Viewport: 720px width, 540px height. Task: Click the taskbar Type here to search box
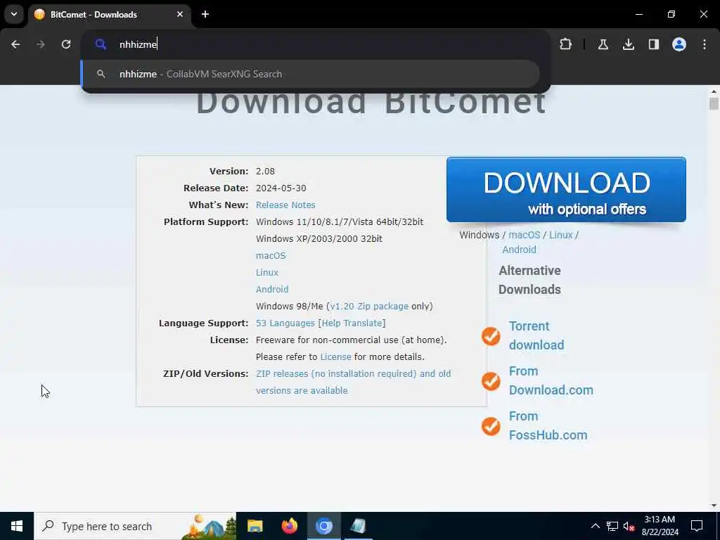(x=135, y=526)
